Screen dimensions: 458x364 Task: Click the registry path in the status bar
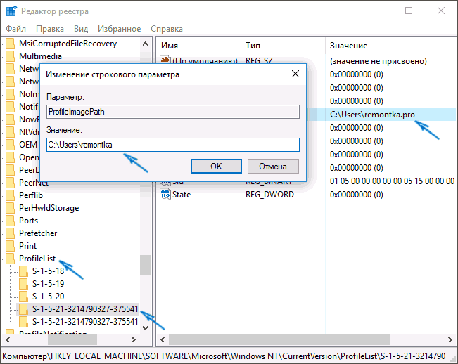224,356
